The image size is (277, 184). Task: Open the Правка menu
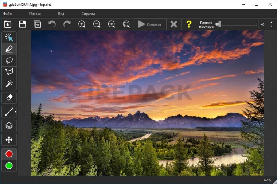(35, 14)
